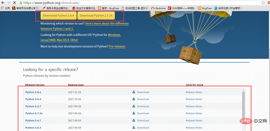Click the 'Looking for a specific release?' heading
This screenshot has height=131, width=270.
point(50,69)
